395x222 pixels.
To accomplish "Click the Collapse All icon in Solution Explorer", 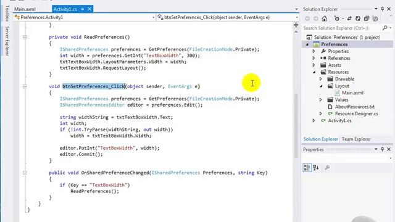I will point(367,18).
